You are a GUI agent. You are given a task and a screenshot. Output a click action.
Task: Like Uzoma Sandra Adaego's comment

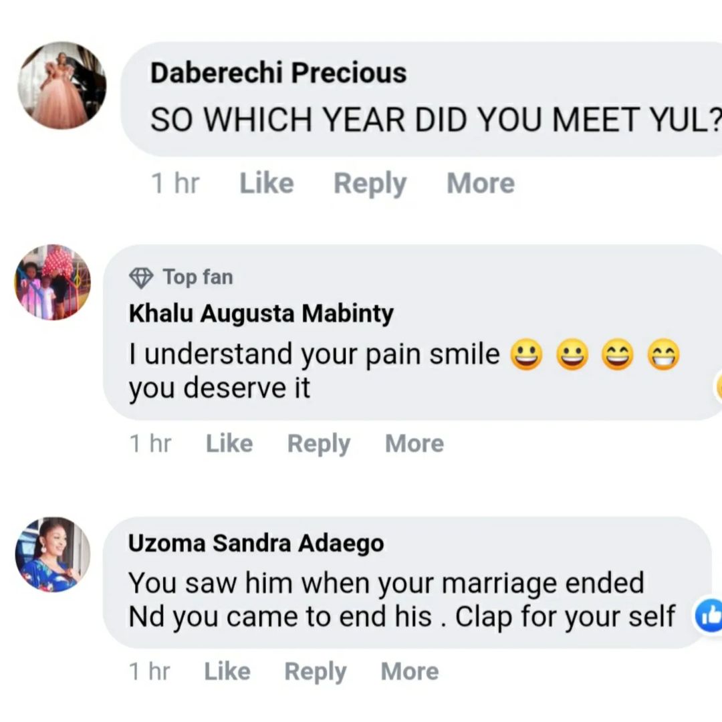[227, 671]
